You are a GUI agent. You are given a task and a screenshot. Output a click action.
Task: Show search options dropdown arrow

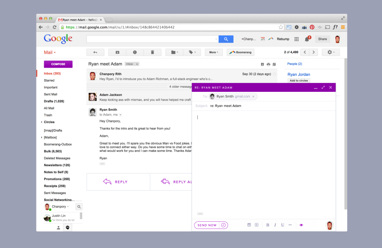point(216,39)
